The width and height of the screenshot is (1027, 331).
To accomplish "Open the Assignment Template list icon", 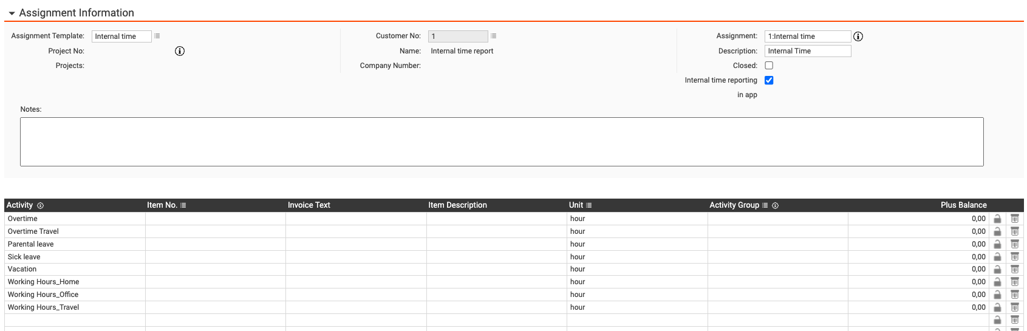I will (157, 36).
